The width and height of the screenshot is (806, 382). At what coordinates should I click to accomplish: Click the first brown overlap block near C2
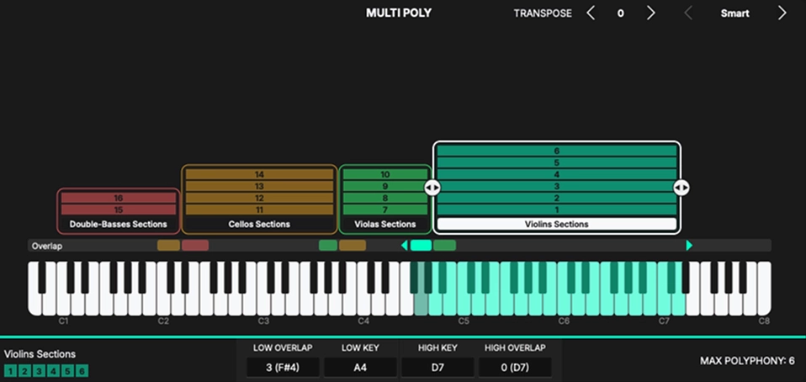pyautogui.click(x=168, y=246)
